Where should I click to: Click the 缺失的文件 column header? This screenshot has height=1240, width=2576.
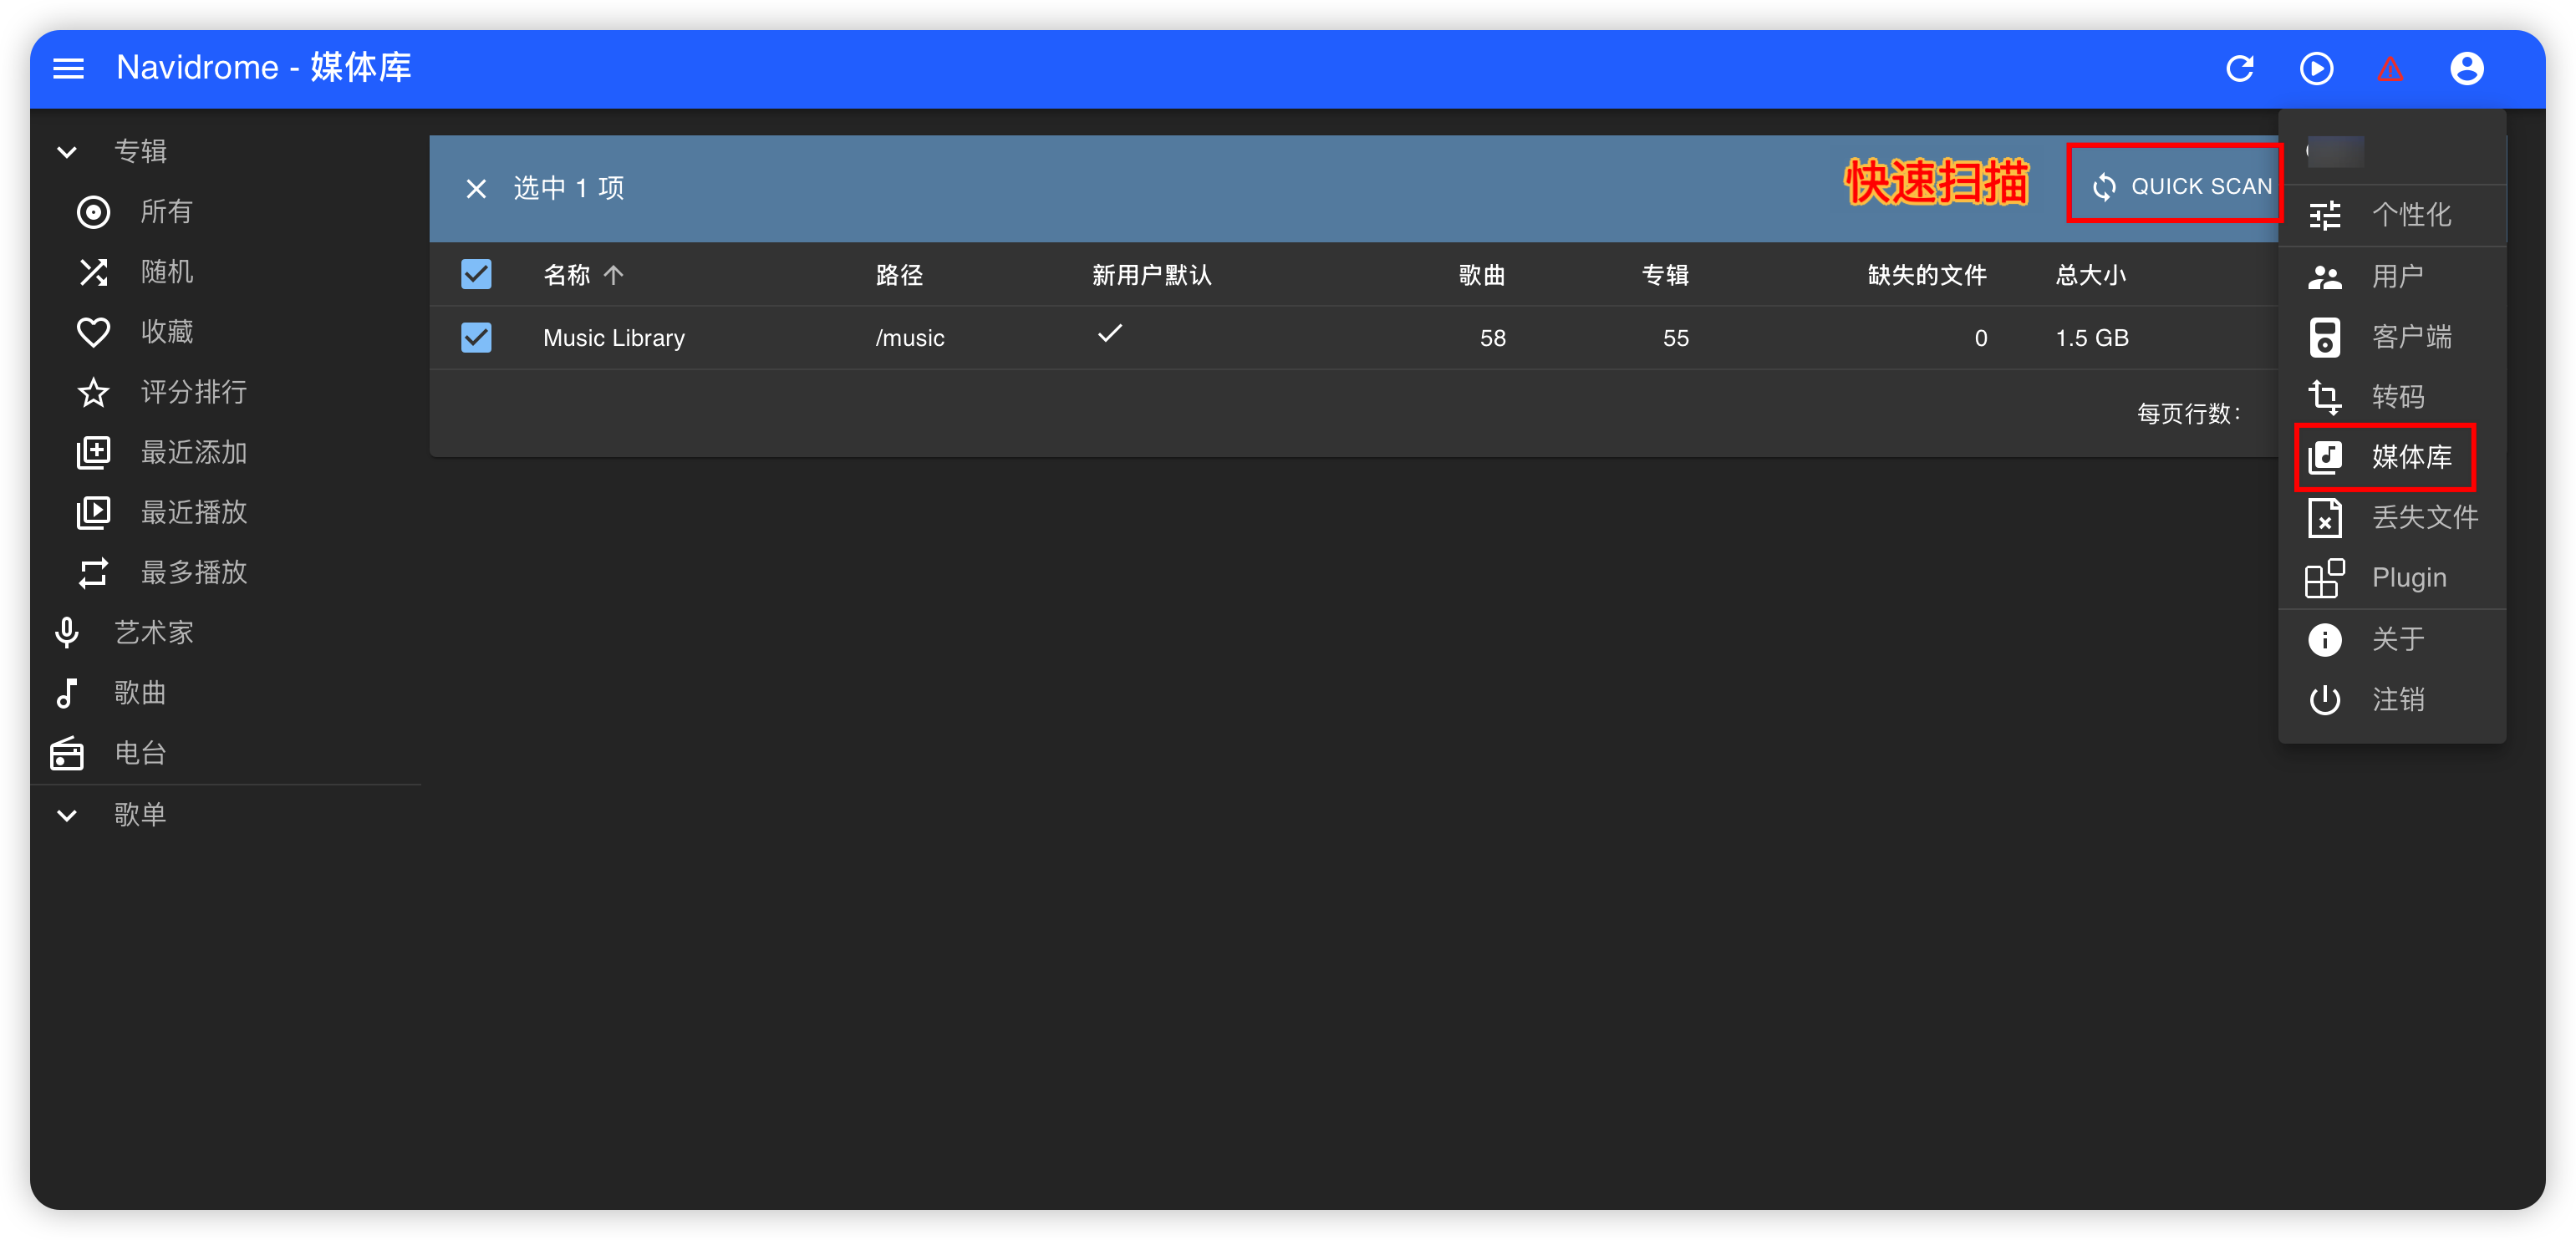pos(1927,275)
